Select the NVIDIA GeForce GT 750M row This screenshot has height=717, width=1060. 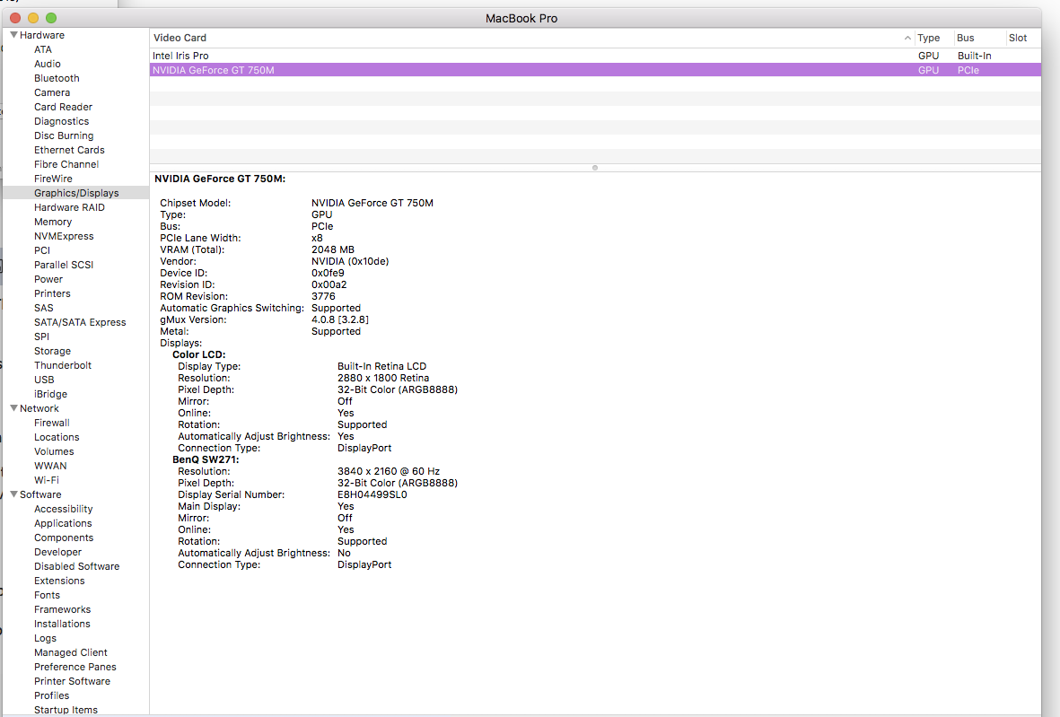[595, 70]
